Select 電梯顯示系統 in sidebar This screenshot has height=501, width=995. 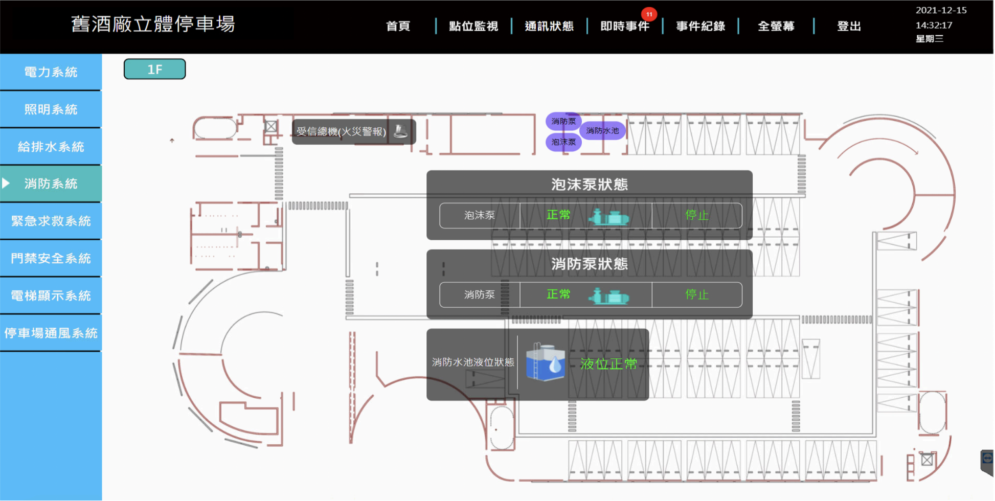pos(51,295)
